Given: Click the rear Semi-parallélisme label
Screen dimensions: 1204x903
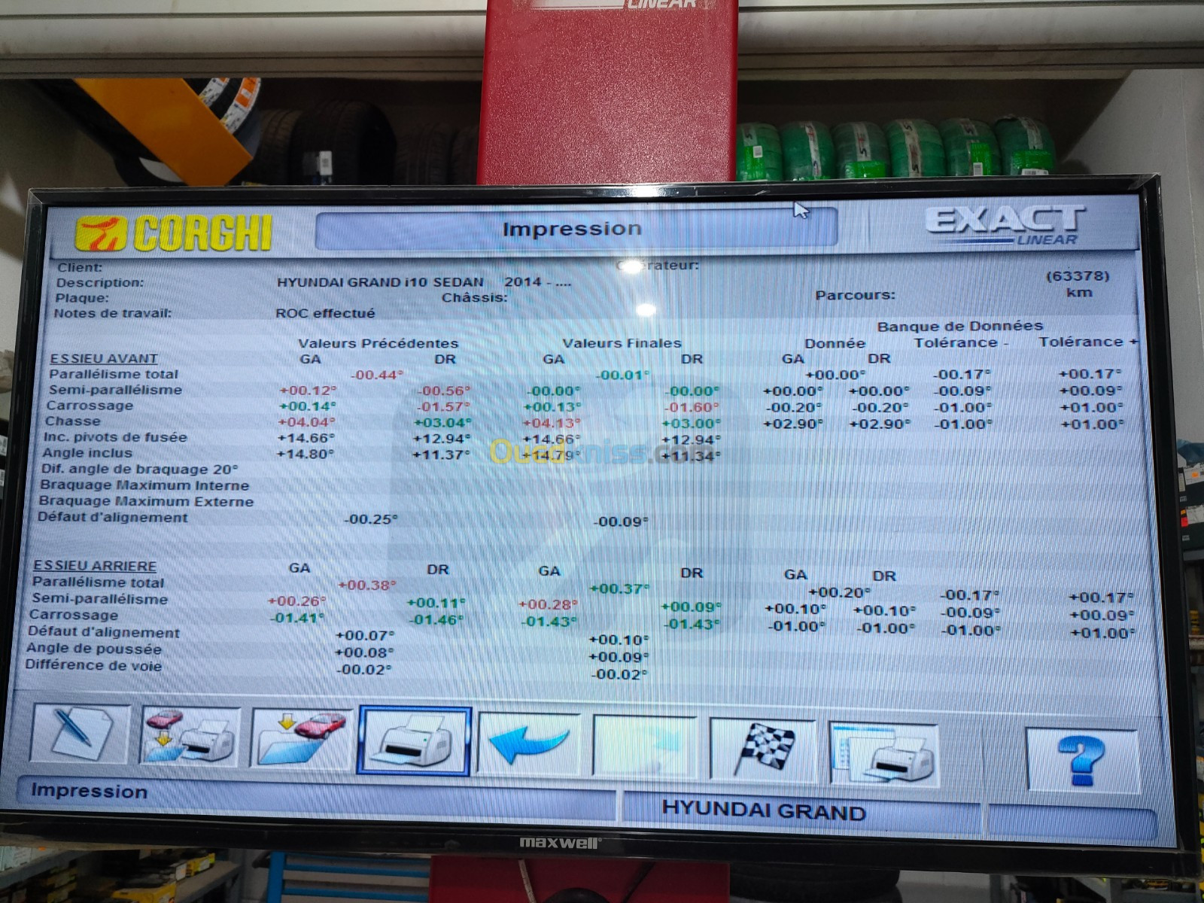Looking at the screenshot, I should (x=99, y=599).
